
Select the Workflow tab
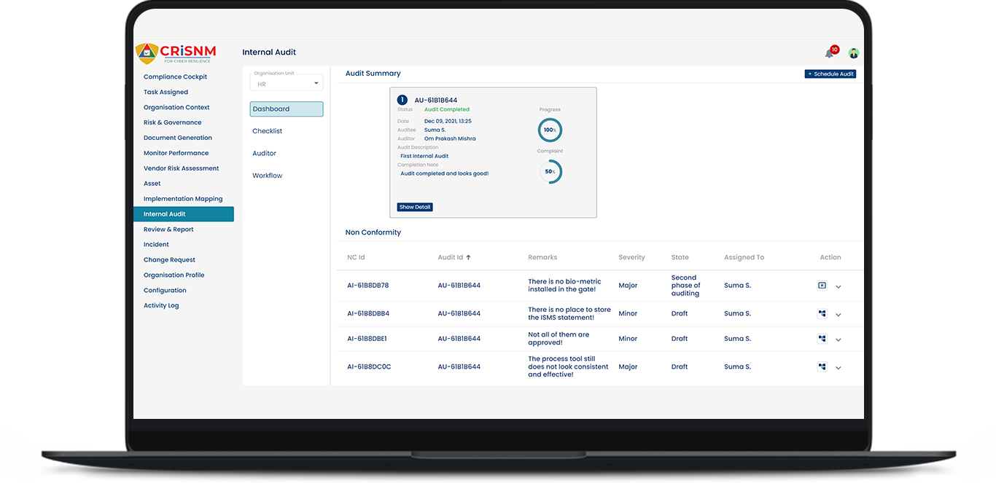coord(268,176)
